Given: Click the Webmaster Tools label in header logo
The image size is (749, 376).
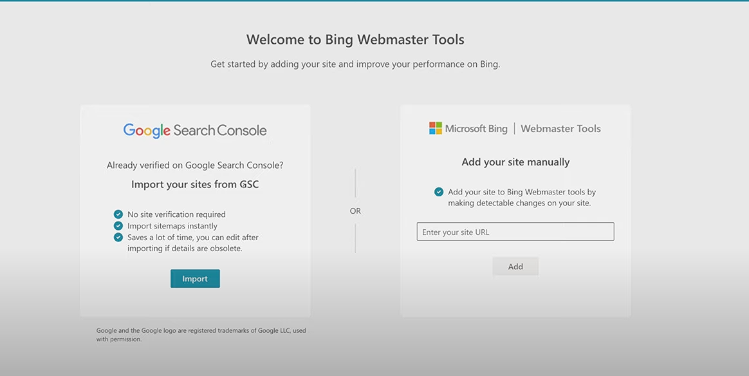Looking at the screenshot, I should coord(560,129).
